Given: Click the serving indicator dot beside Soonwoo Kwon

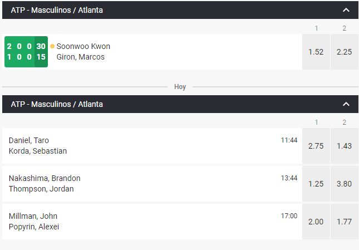Looking at the screenshot, I should point(52,46).
